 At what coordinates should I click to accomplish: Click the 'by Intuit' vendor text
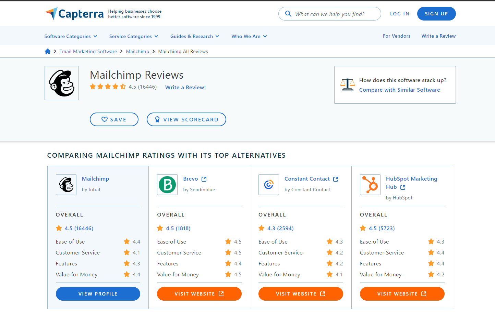click(x=91, y=189)
